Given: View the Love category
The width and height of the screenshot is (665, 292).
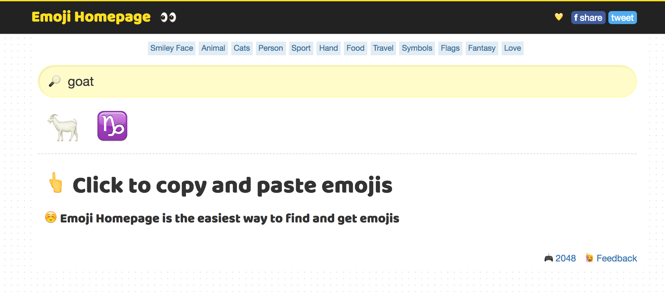Looking at the screenshot, I should tap(513, 48).
